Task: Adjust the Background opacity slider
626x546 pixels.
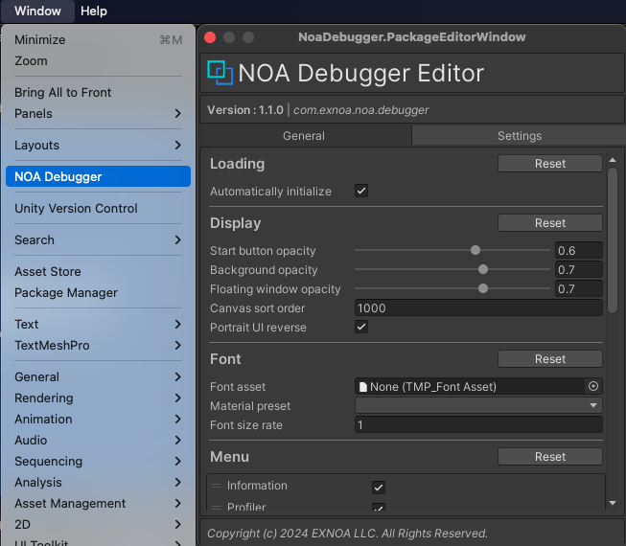Action: [483, 269]
